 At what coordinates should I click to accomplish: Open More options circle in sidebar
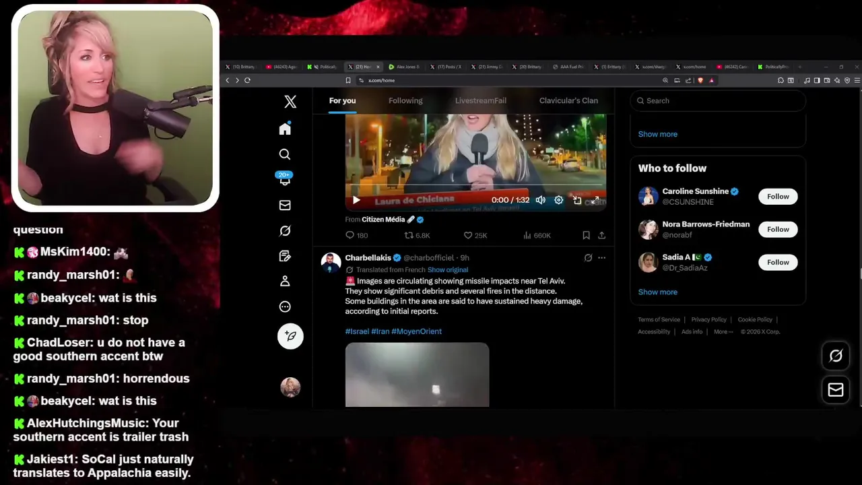pyautogui.click(x=285, y=306)
